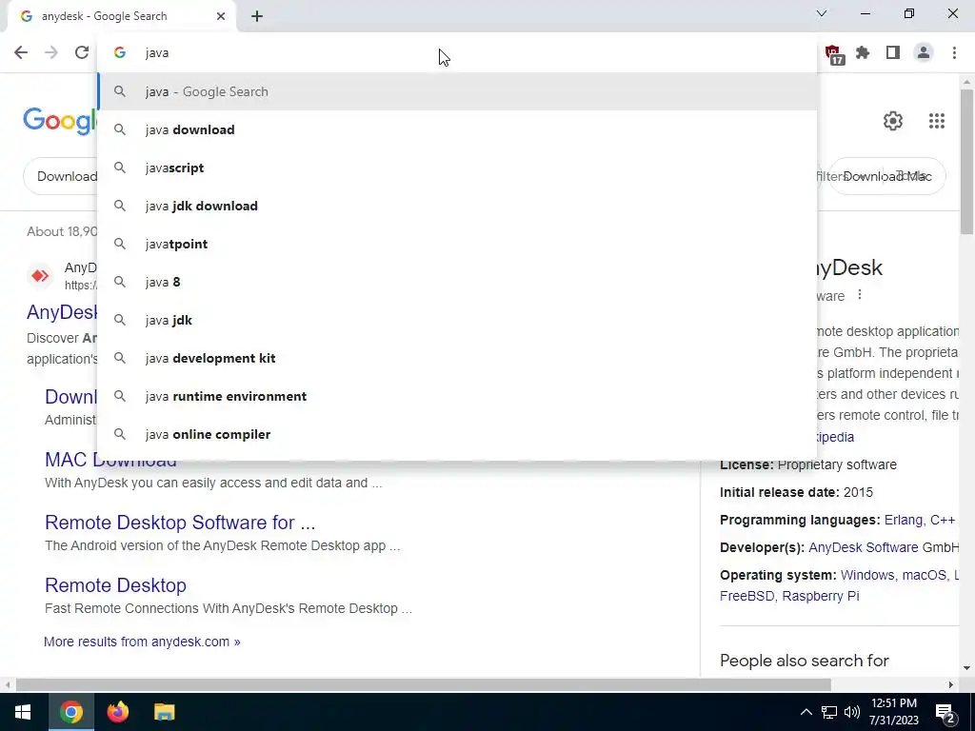
Task: Choose suggestion java 8
Action: (x=457, y=282)
